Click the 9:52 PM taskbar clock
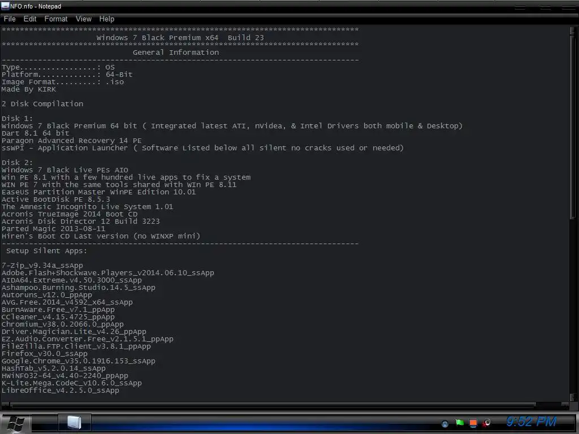The height and width of the screenshot is (434, 579). click(x=531, y=422)
